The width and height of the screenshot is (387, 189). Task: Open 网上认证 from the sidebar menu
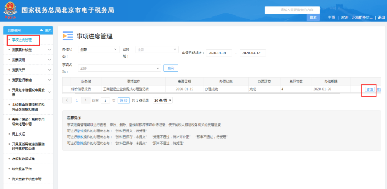coord(19,134)
